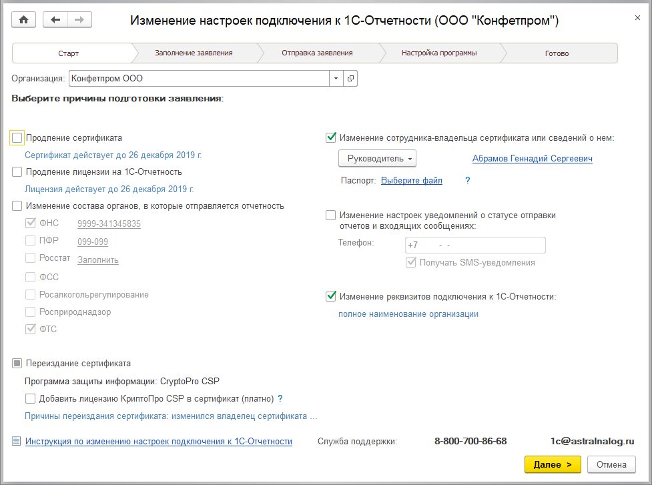The image size is (652, 485).
Task: Click the Отмена button
Action: point(611,464)
